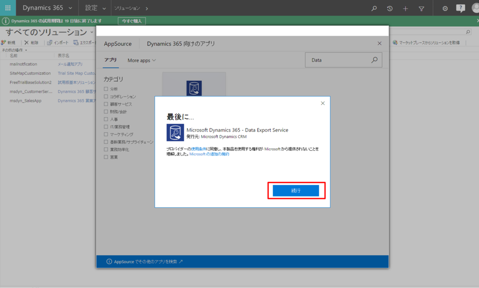Click the AppSource search input field
This screenshot has width=479, height=288.
pyautogui.click(x=343, y=60)
